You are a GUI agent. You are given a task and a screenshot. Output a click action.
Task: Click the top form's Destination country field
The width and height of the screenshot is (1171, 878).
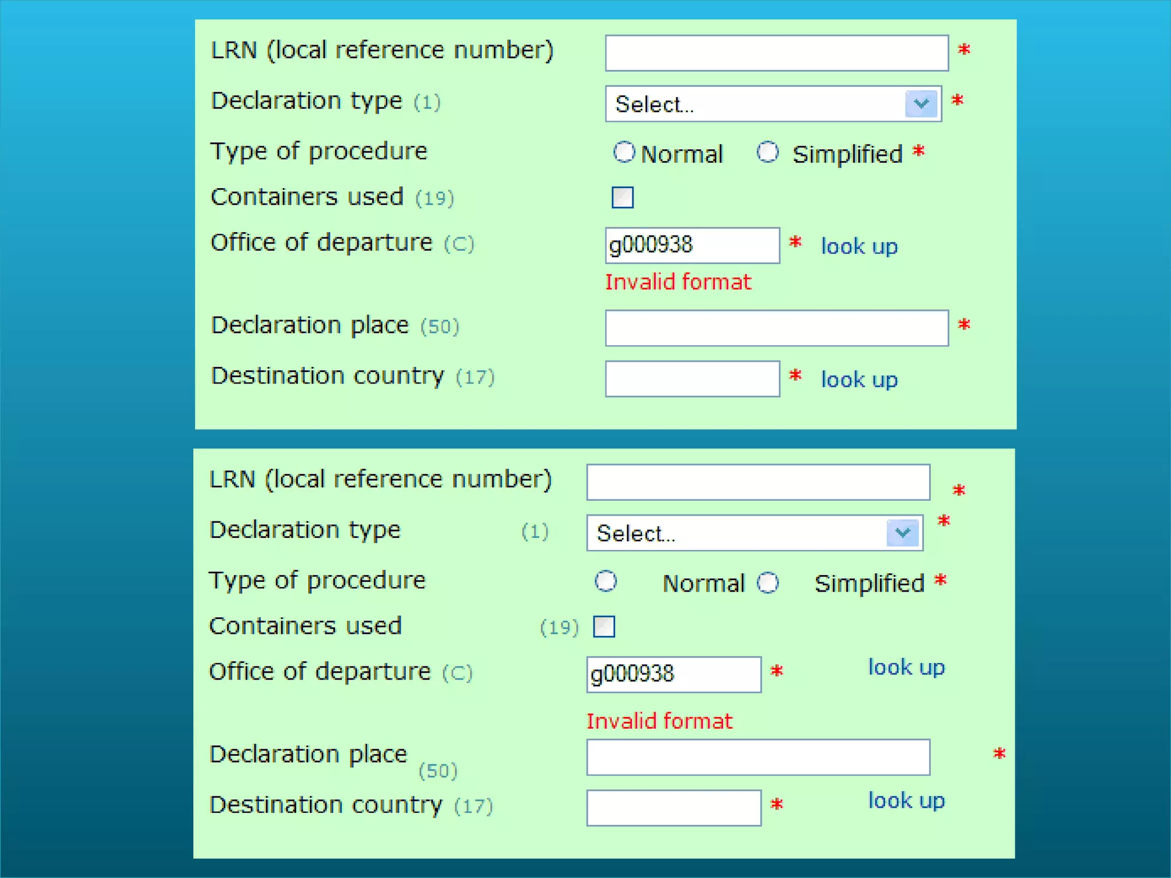[x=692, y=379]
